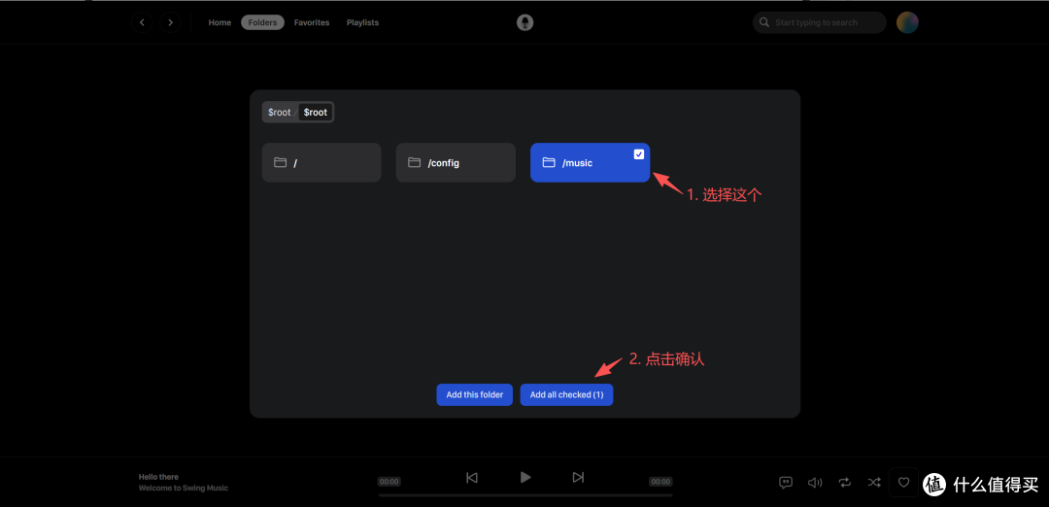Go forward with the right chevron button

coord(171,22)
